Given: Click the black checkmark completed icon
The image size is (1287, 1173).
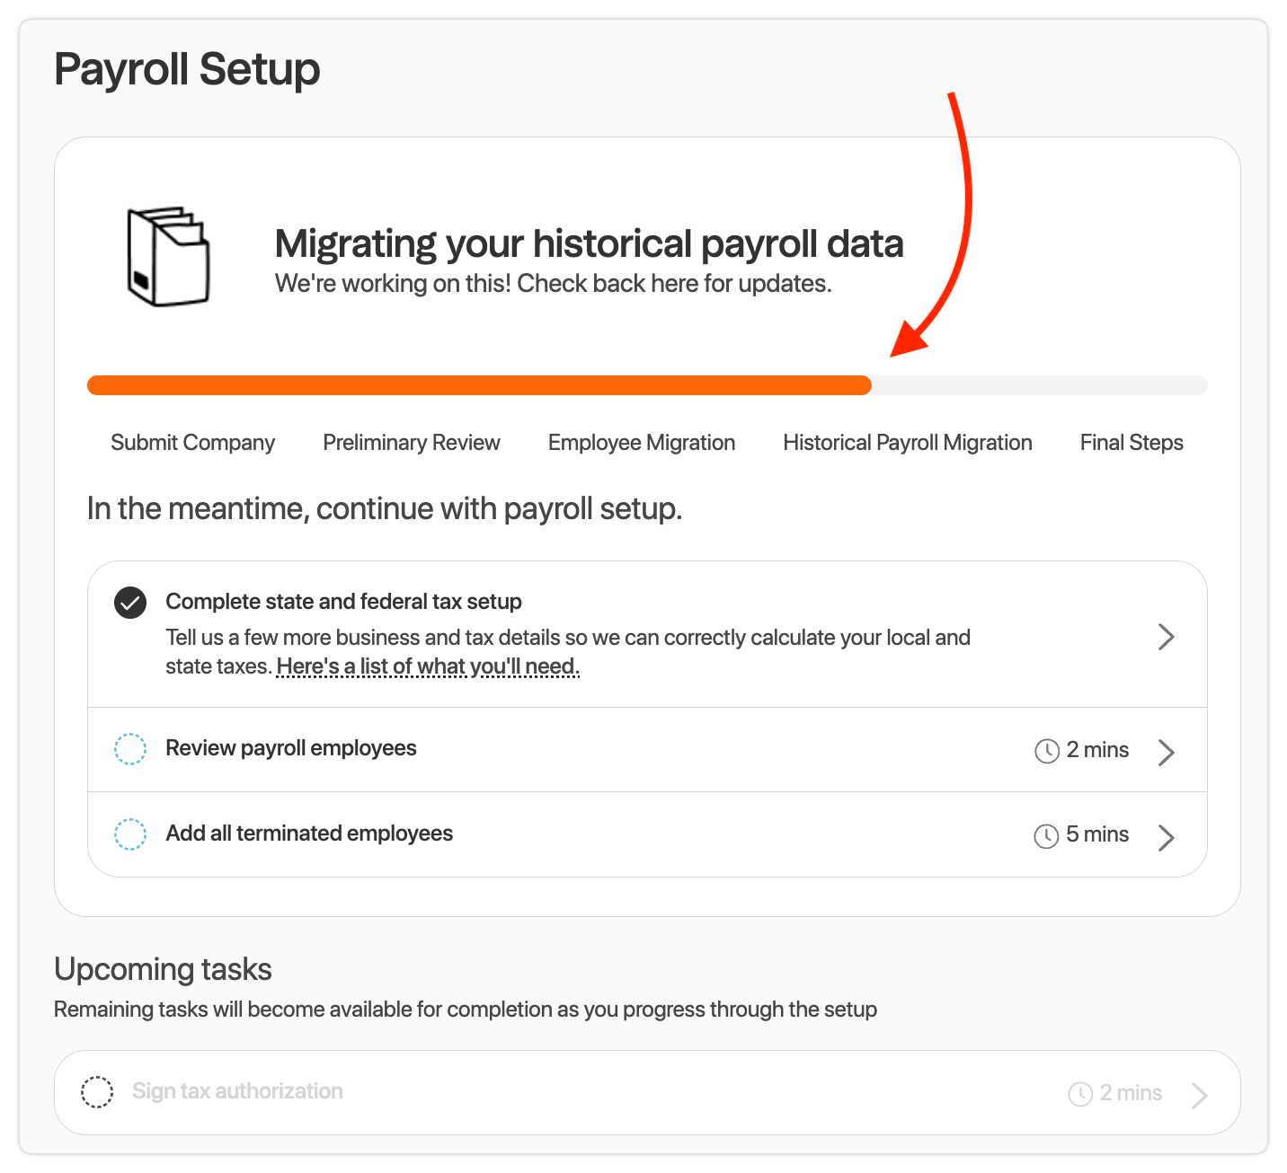Looking at the screenshot, I should pyautogui.click(x=130, y=603).
